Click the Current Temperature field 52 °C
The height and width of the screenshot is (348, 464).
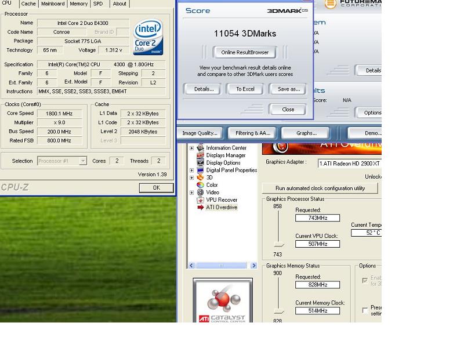(367, 233)
